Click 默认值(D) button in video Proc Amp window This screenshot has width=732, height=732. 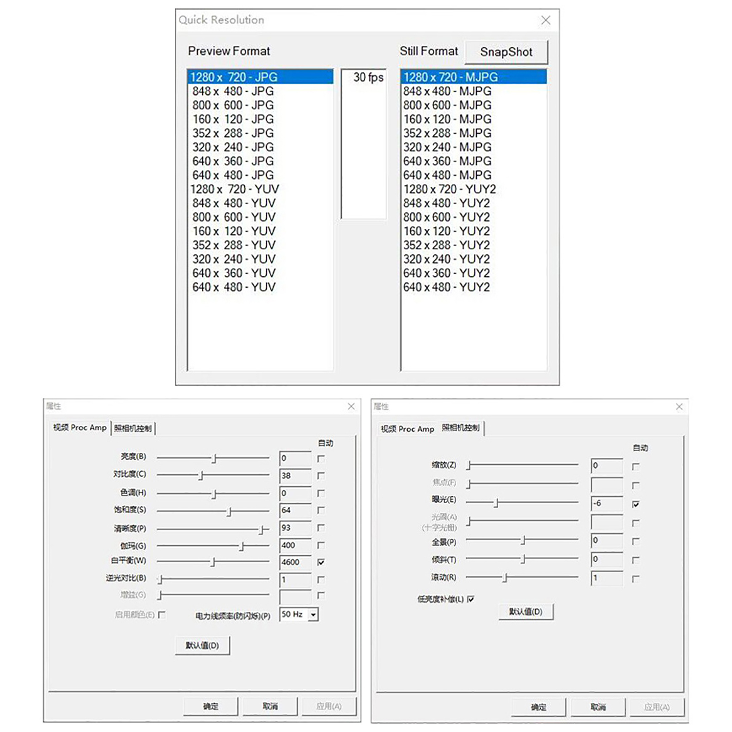coord(202,646)
